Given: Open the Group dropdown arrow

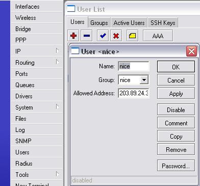Looking at the screenshot, I should click(144, 80).
